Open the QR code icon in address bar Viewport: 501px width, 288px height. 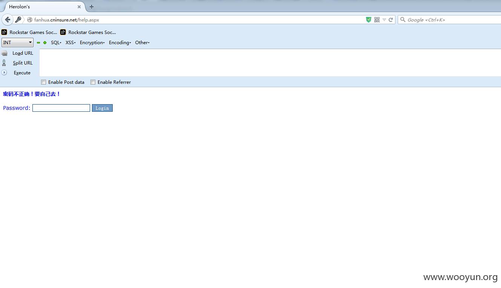[377, 20]
